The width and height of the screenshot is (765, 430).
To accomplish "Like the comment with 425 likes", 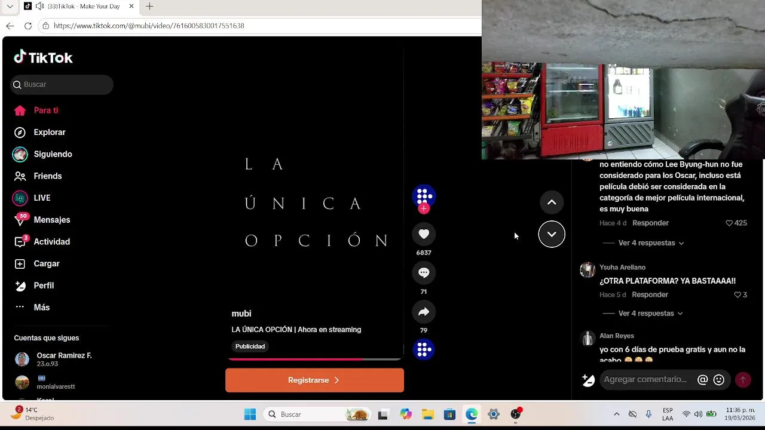I will [x=729, y=223].
